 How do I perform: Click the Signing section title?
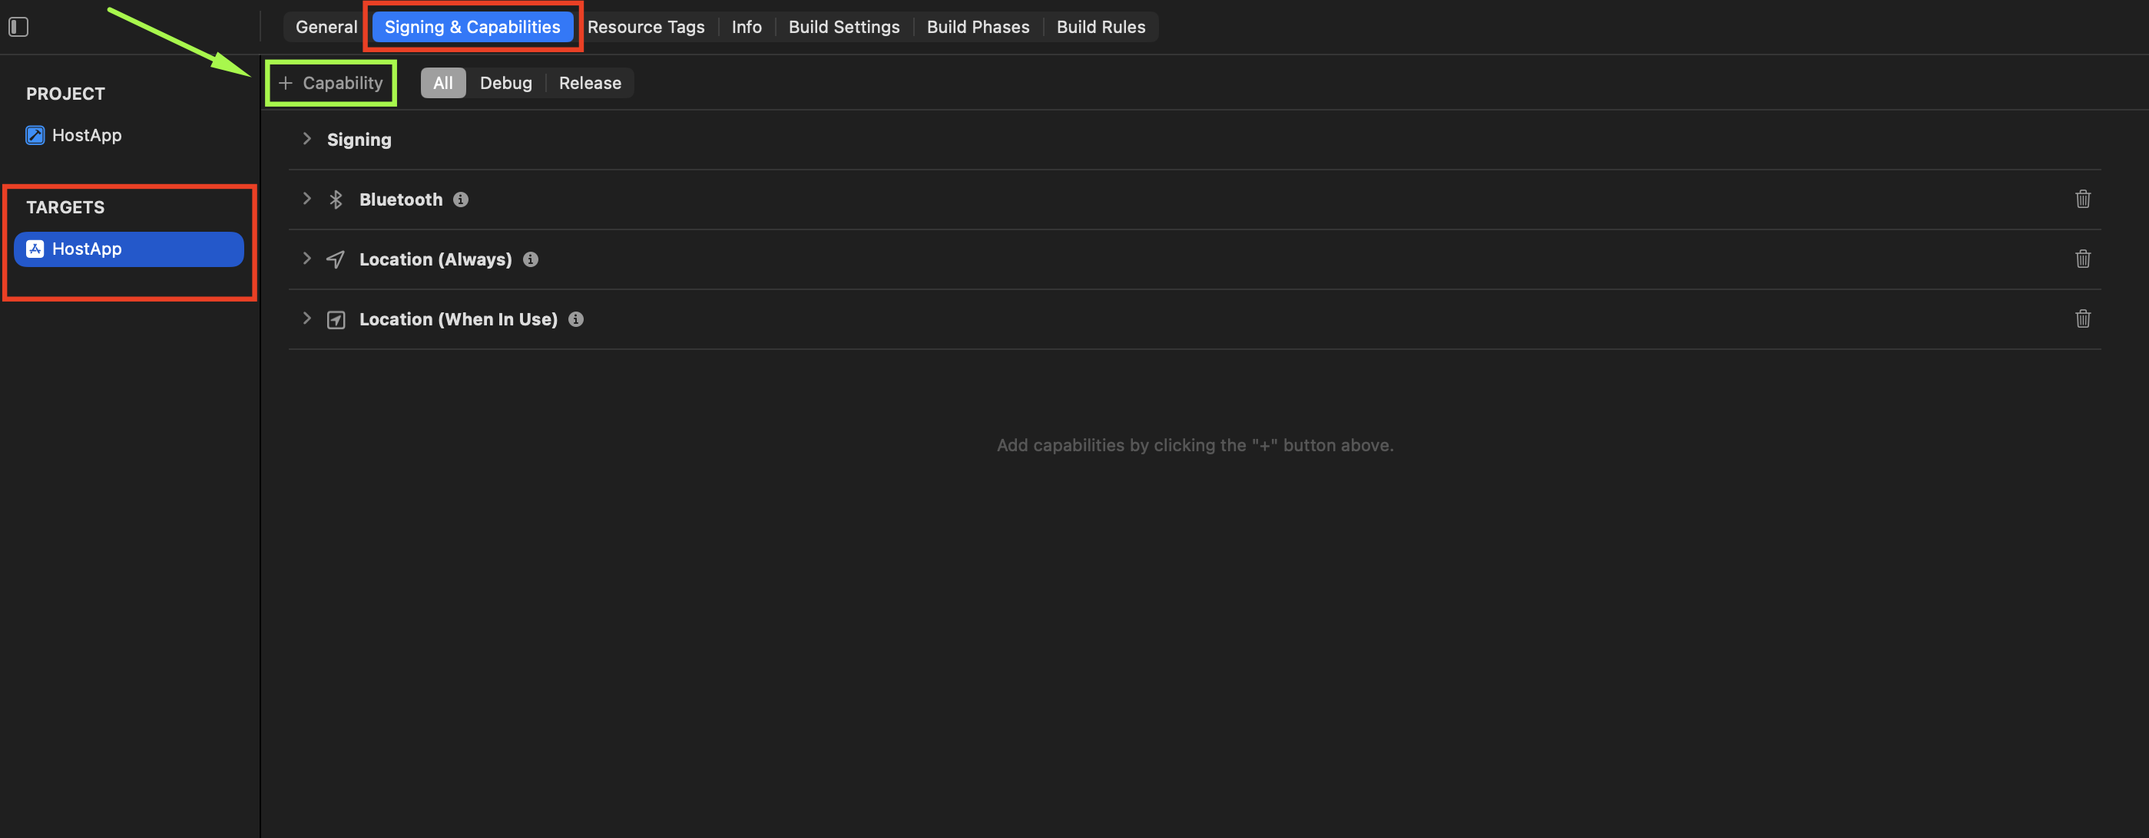(x=359, y=139)
